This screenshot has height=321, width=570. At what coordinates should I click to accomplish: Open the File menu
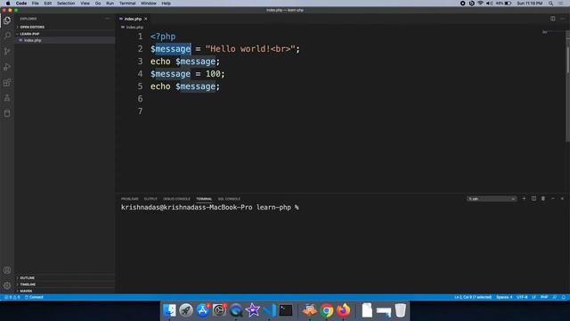pyautogui.click(x=36, y=4)
